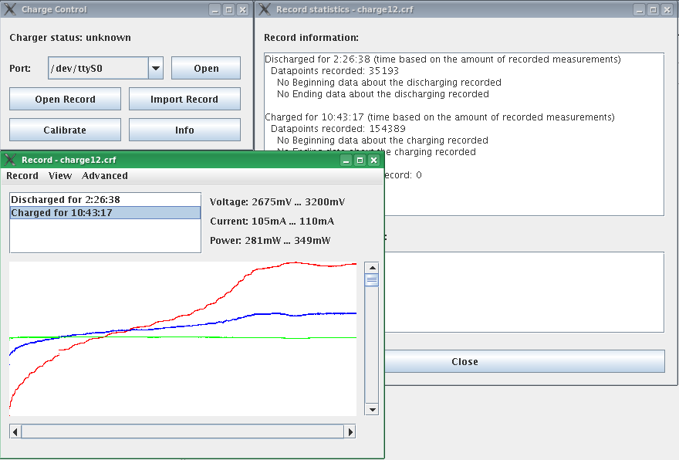Click the graph's vertical scrollbar down arrow

click(x=372, y=409)
